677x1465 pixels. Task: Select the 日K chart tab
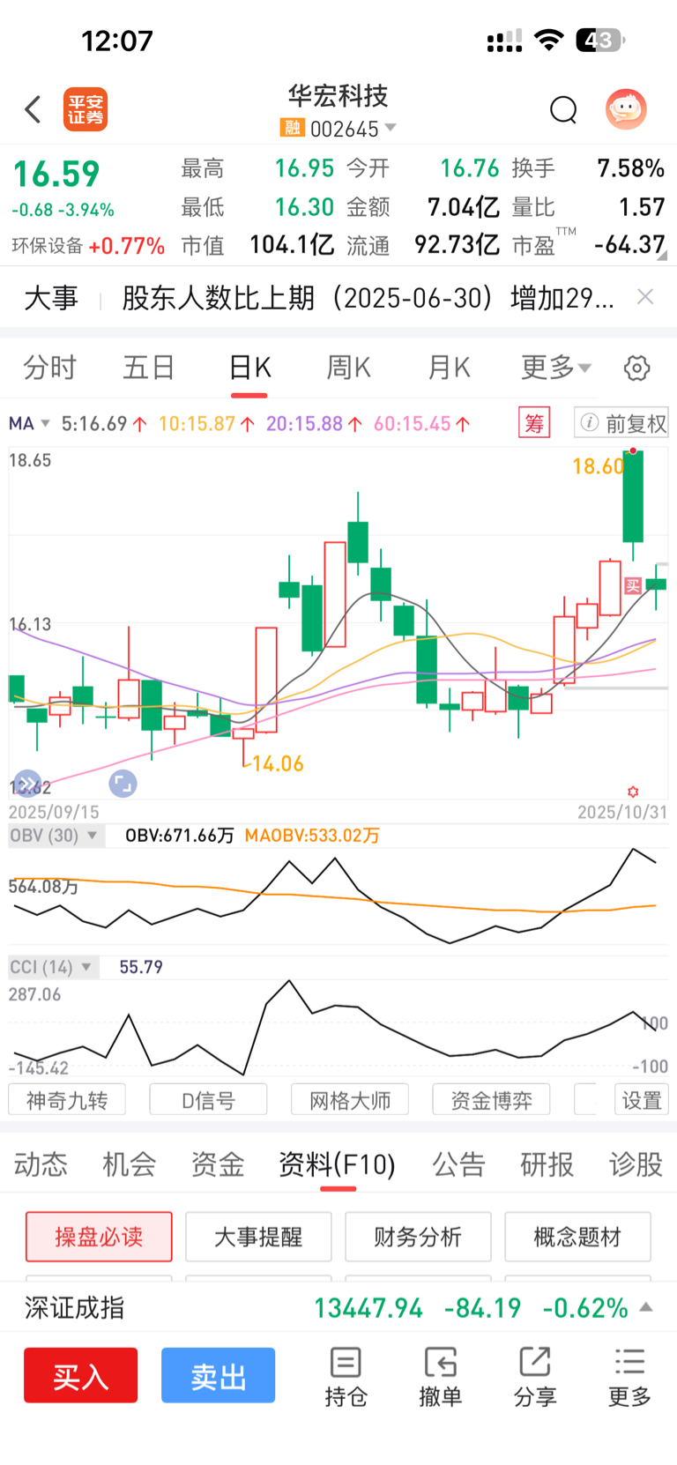click(x=249, y=367)
